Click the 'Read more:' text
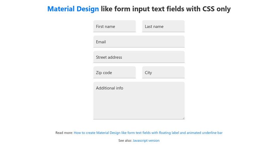 (x=64, y=132)
